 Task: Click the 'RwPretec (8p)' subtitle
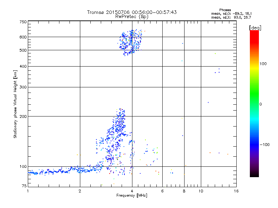point(132,17)
